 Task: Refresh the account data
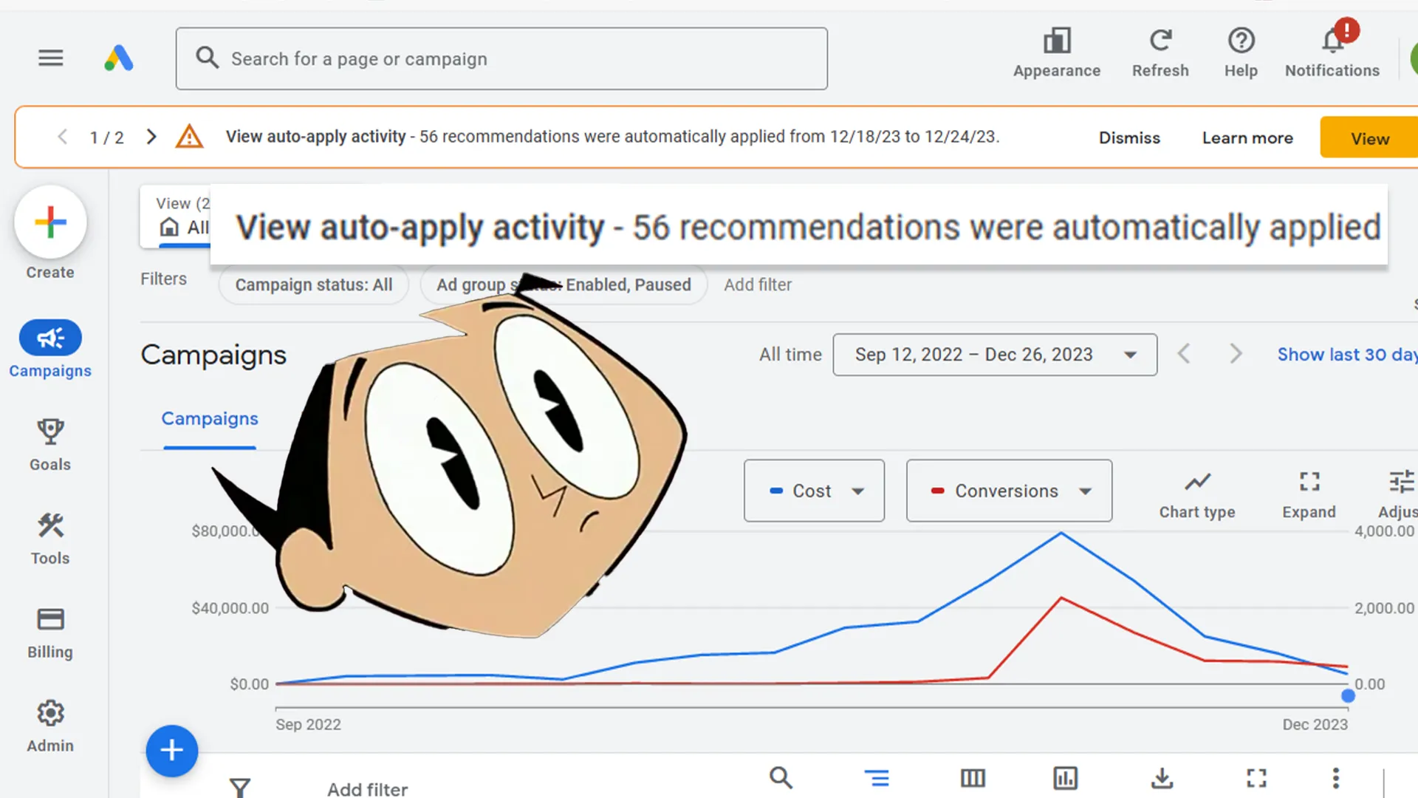(x=1160, y=53)
